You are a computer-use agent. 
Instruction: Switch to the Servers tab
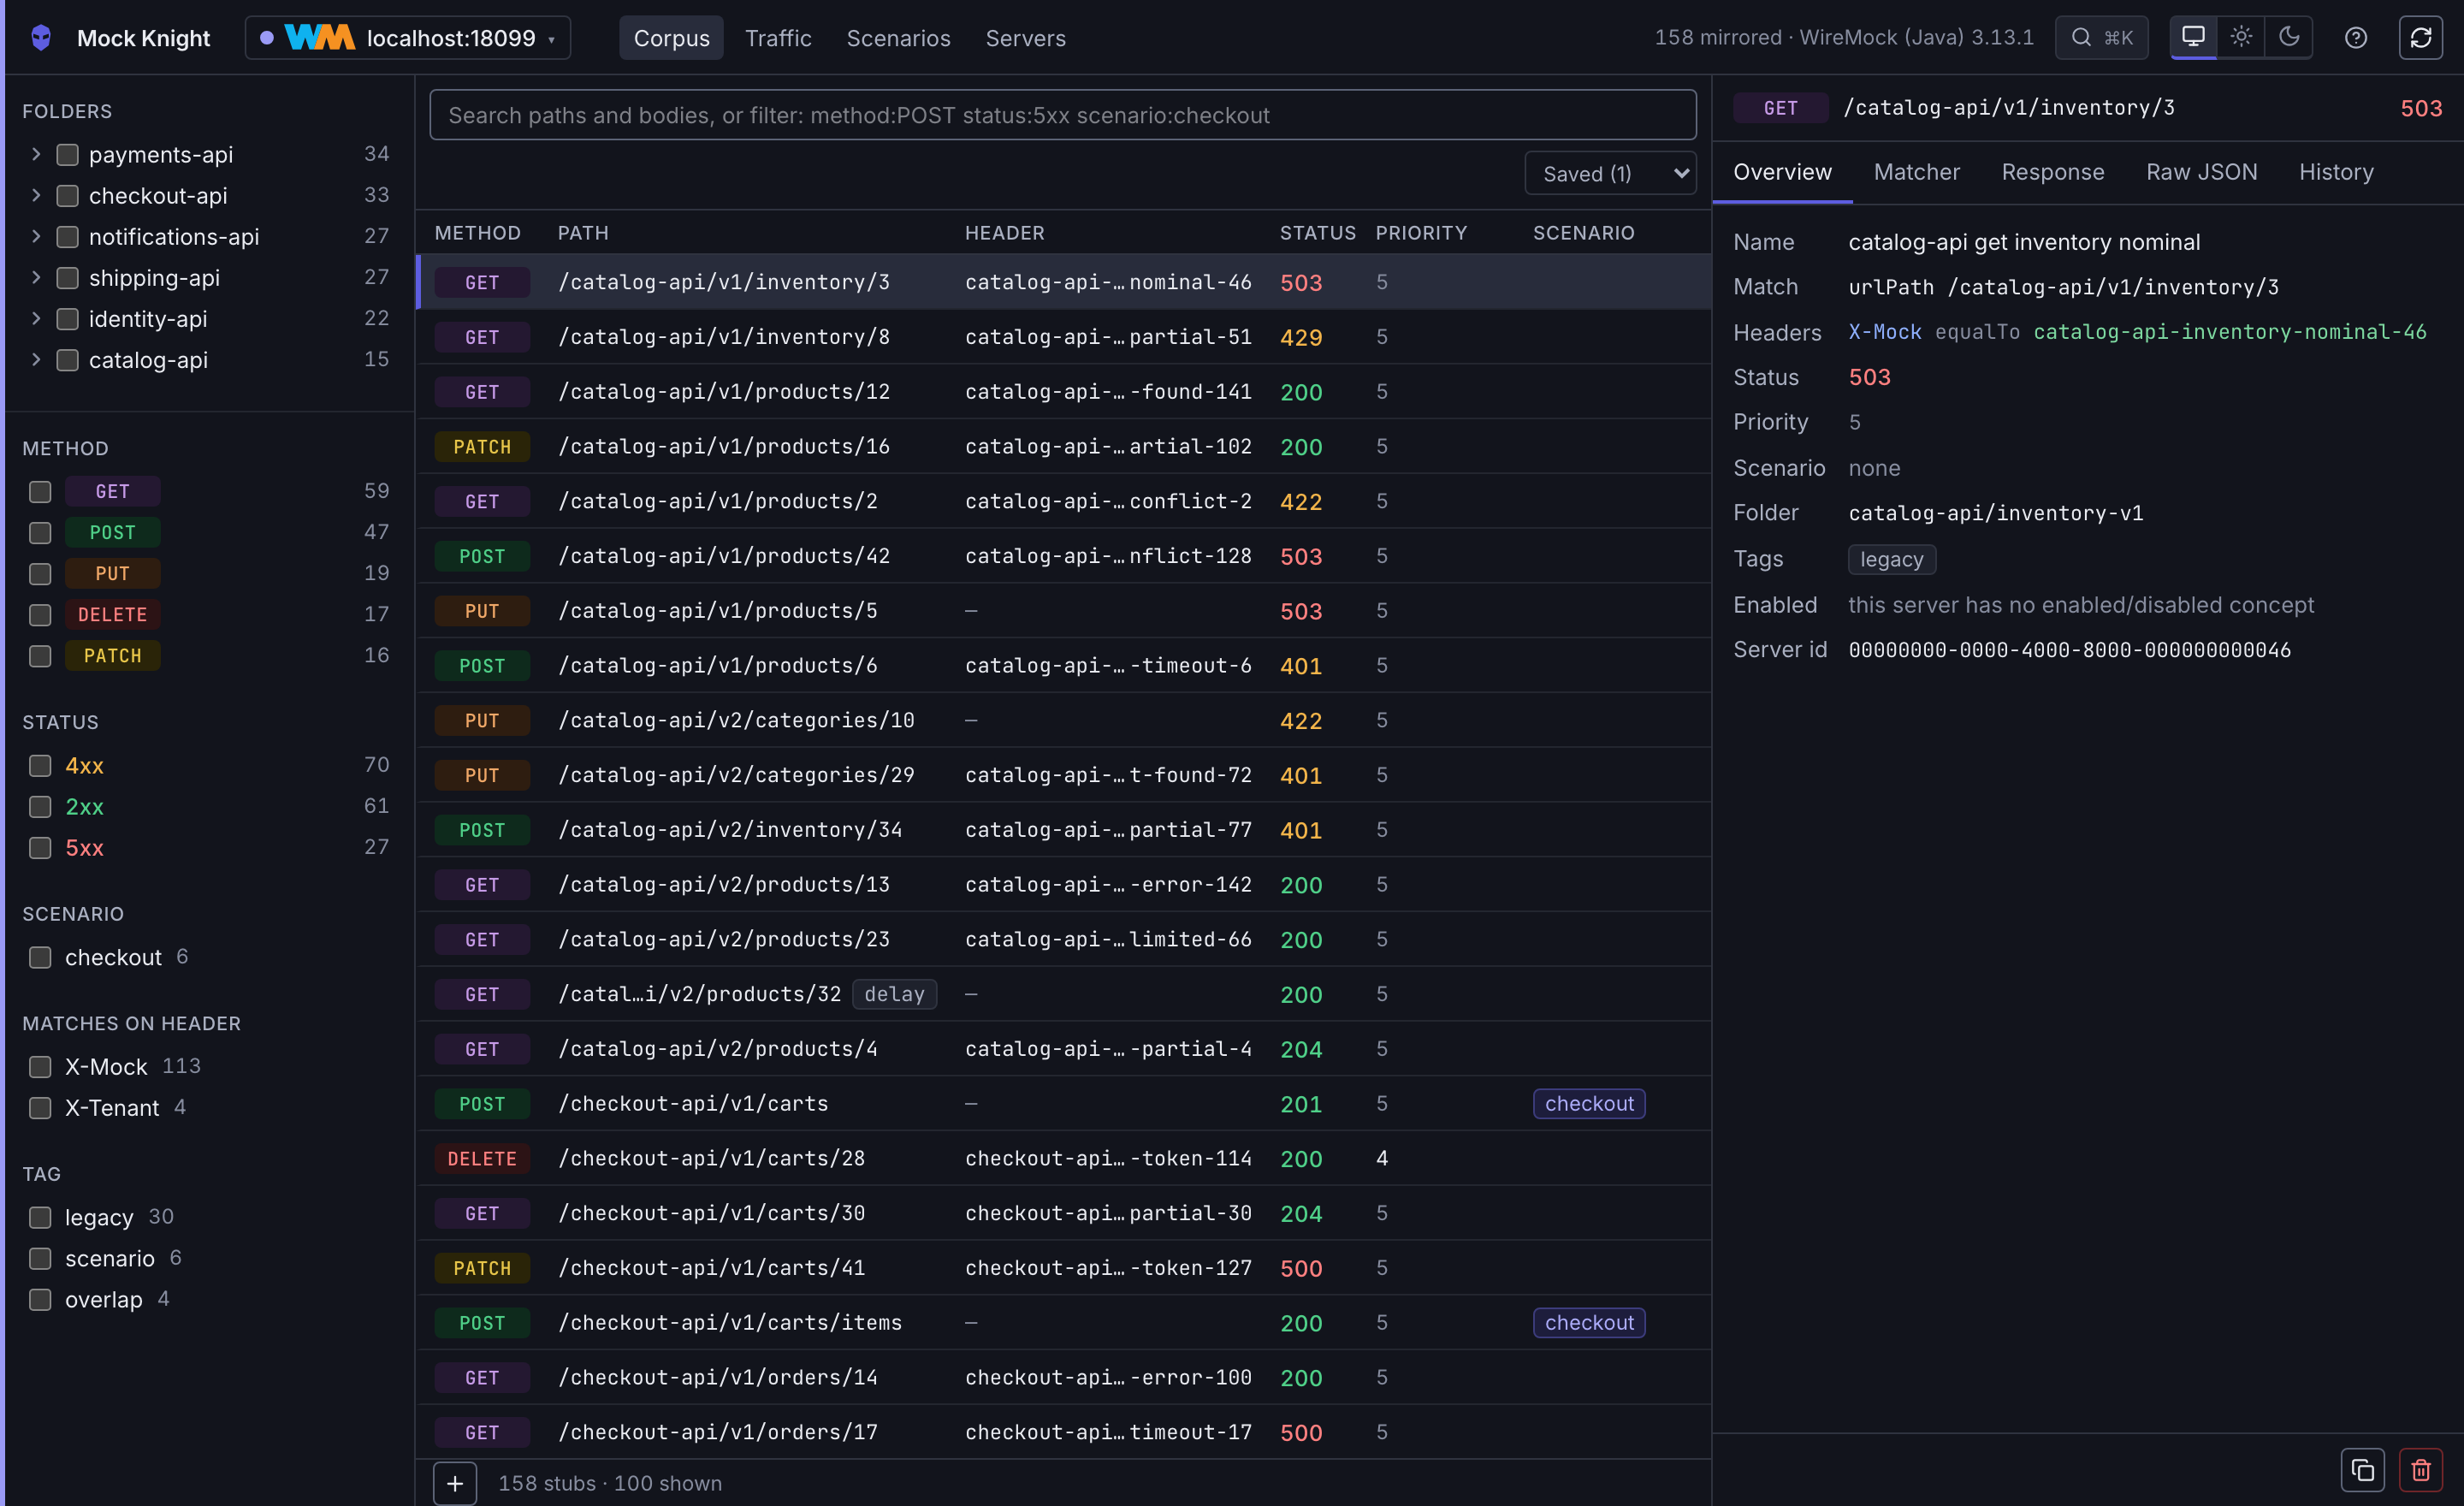click(x=1025, y=38)
